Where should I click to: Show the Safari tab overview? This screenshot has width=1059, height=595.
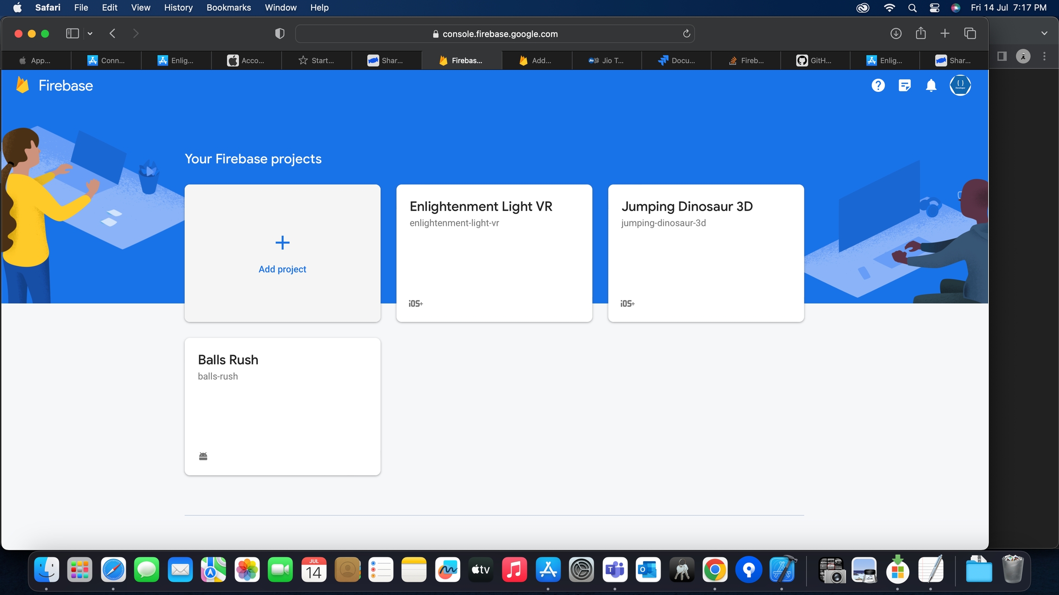click(x=970, y=34)
